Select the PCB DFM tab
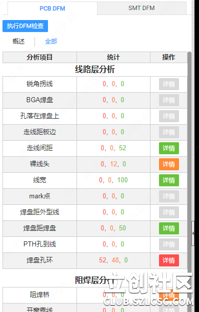 tap(52, 9)
